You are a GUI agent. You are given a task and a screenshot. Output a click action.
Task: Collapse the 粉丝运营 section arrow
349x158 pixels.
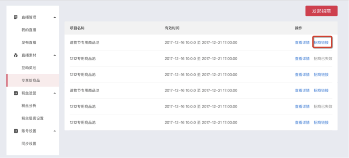(x=55, y=94)
